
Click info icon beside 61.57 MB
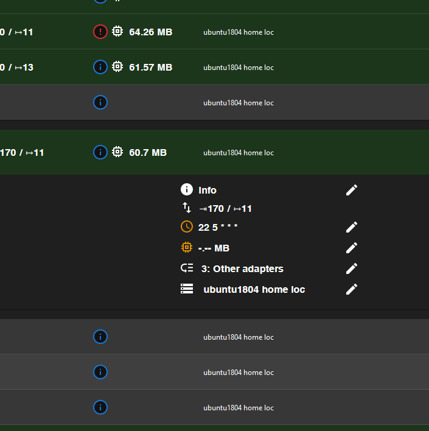(x=100, y=67)
